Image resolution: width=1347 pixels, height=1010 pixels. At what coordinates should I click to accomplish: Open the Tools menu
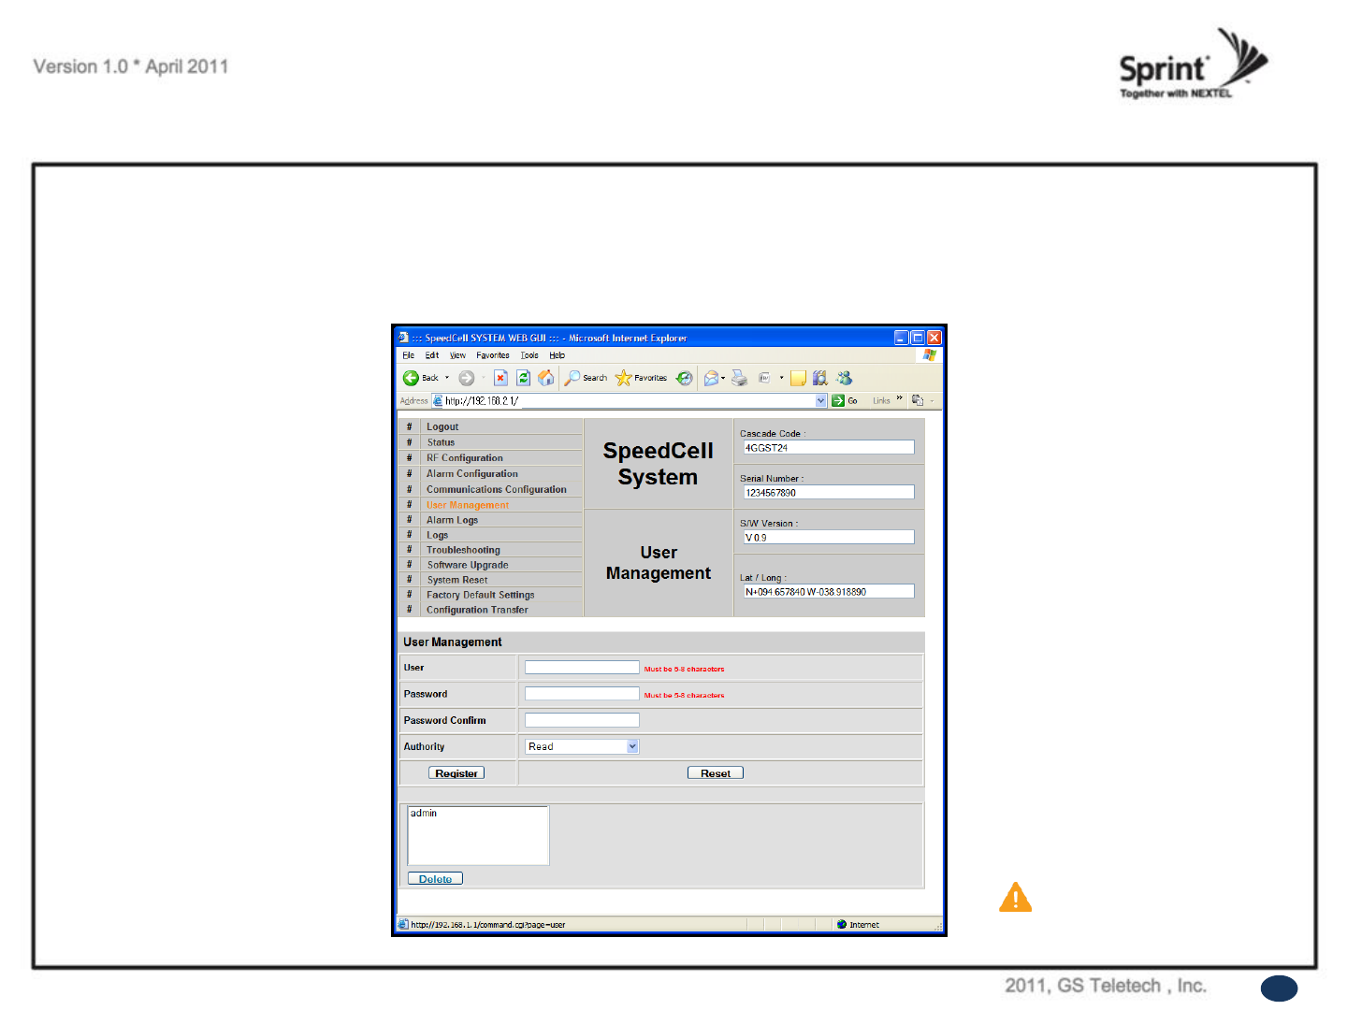pyautogui.click(x=529, y=355)
